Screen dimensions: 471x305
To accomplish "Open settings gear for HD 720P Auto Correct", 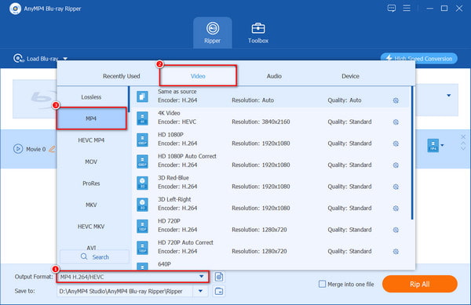I will pyautogui.click(x=396, y=252).
